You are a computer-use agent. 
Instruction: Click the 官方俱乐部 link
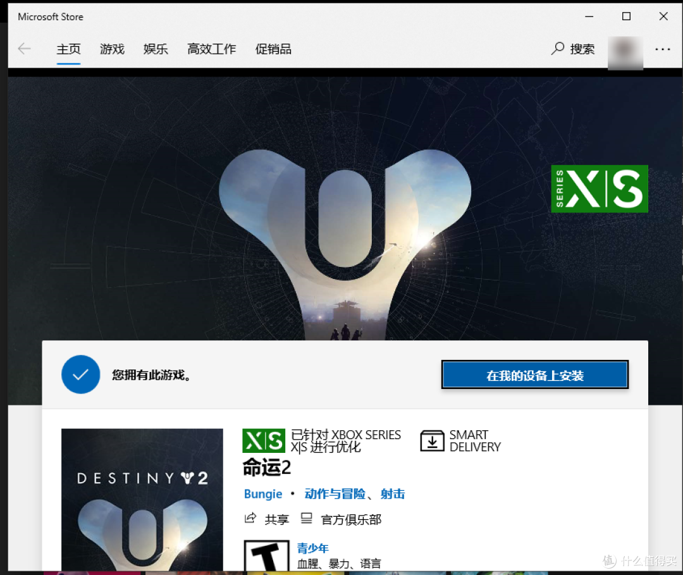point(351,519)
